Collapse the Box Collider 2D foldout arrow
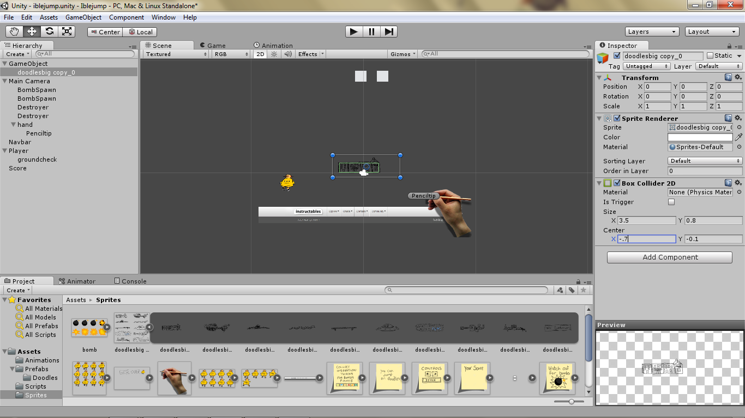 click(x=599, y=183)
